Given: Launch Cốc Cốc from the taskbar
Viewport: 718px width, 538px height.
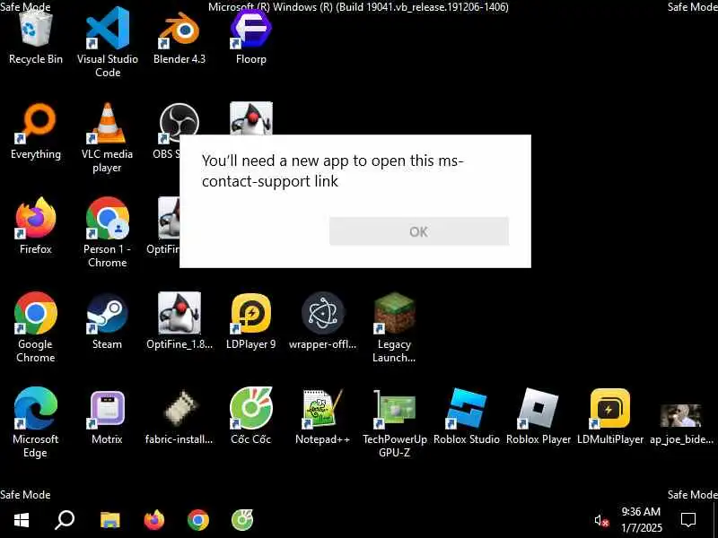Looking at the screenshot, I should (242, 520).
